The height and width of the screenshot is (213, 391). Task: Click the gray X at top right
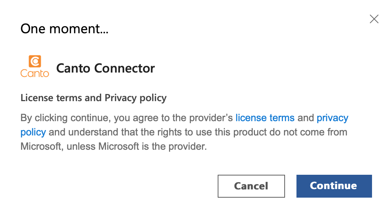click(x=374, y=19)
